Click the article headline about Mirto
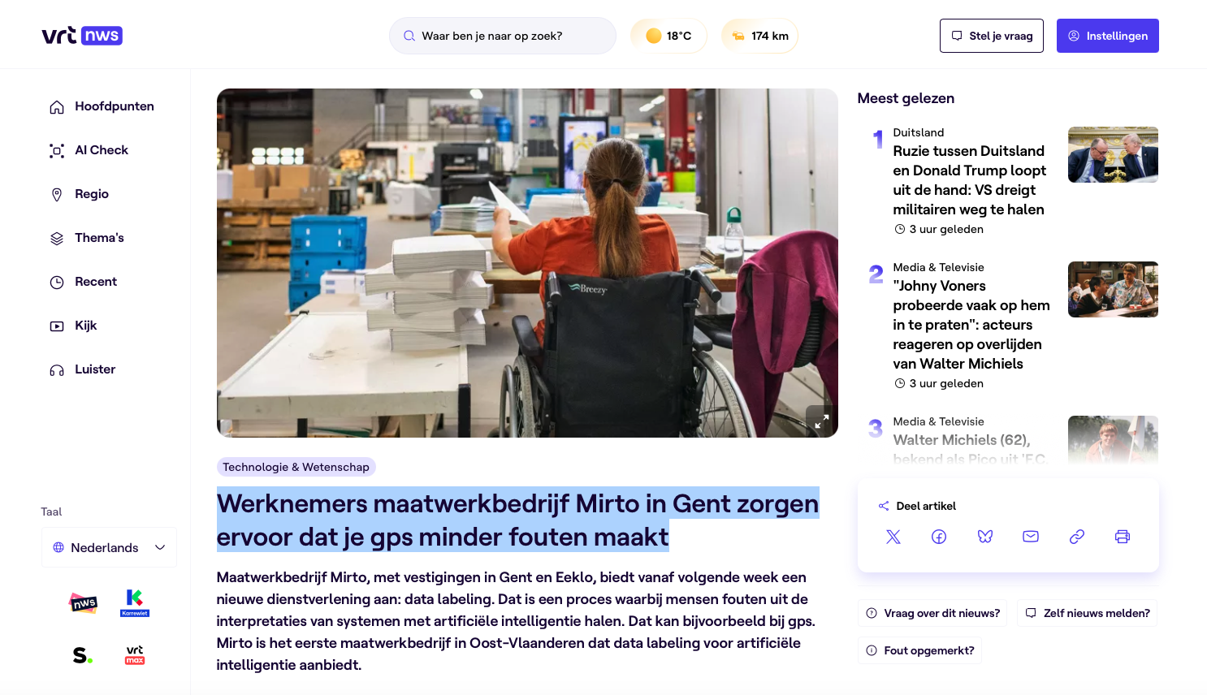This screenshot has height=695, width=1207. tap(518, 520)
